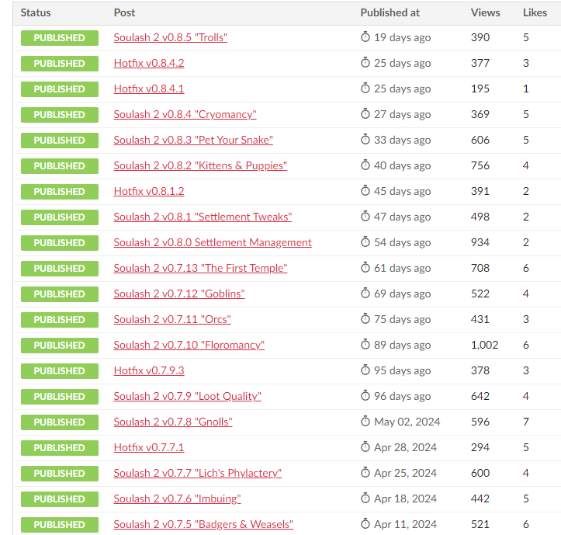The height and width of the screenshot is (535, 561).
Task: Click the "May 02, 2024" date text
Action: click(x=407, y=422)
